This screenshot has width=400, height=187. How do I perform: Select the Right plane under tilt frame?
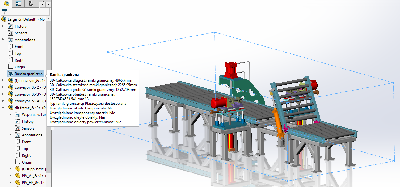tap(26, 155)
